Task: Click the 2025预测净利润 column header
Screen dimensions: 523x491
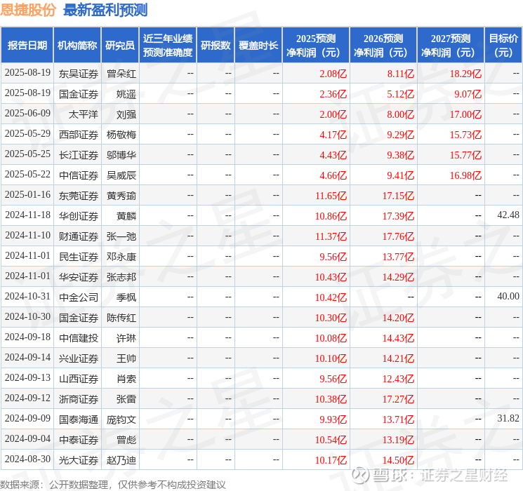Action: pos(316,46)
